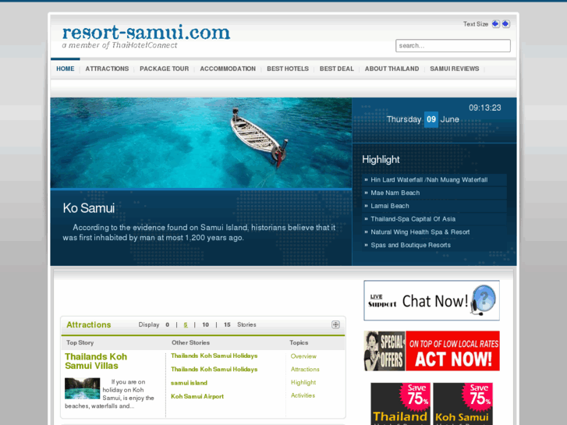Click the Special Offers Act Now banner
Screen dimensions: 567x425
pyautogui.click(x=432, y=351)
